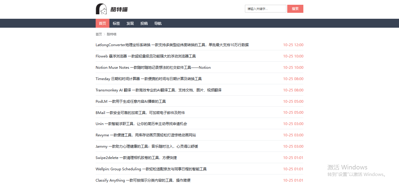Open the Classify Anything article
399x184 pixels.
click(x=143, y=180)
